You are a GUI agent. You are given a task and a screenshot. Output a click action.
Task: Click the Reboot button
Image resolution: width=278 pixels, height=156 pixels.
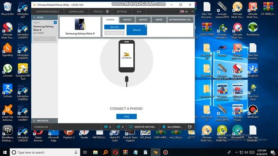click(x=137, y=30)
